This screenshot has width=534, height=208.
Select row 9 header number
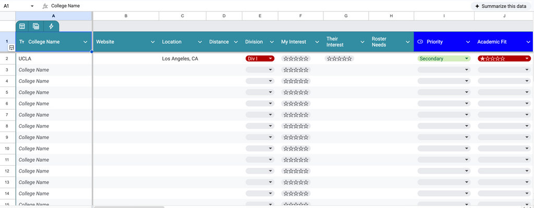[7, 137]
